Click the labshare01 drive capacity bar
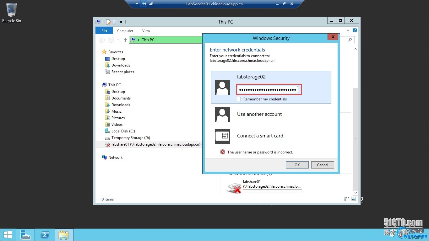This screenshot has width=429, height=241. point(272,191)
